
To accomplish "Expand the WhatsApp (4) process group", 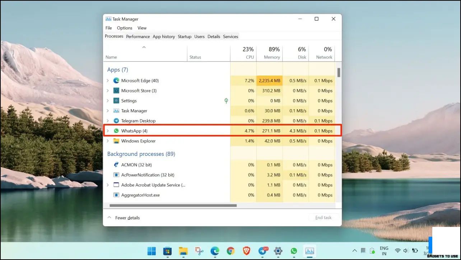I will coord(108,131).
